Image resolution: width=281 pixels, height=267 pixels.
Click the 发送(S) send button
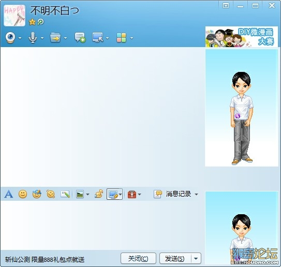pyautogui.click(x=175, y=258)
